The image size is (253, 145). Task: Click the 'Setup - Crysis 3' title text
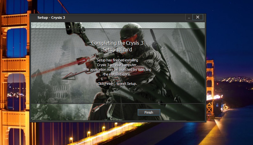tap(51, 18)
